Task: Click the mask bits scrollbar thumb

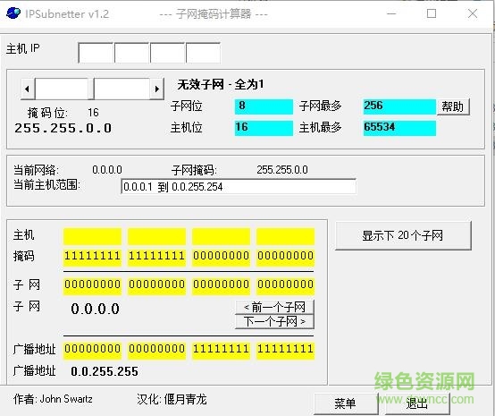Action: [x=91, y=89]
